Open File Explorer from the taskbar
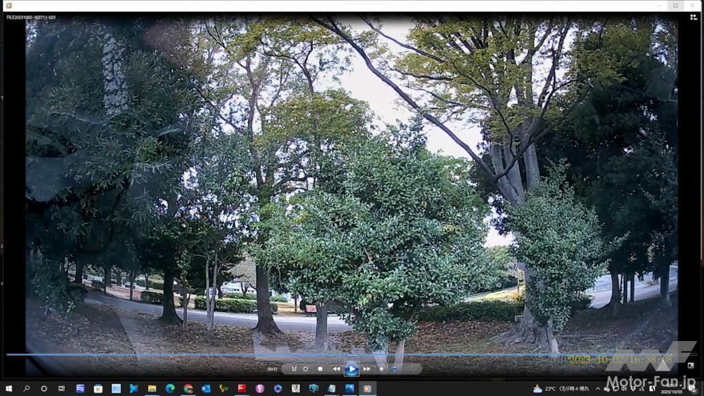The height and width of the screenshot is (396, 704). click(x=152, y=388)
